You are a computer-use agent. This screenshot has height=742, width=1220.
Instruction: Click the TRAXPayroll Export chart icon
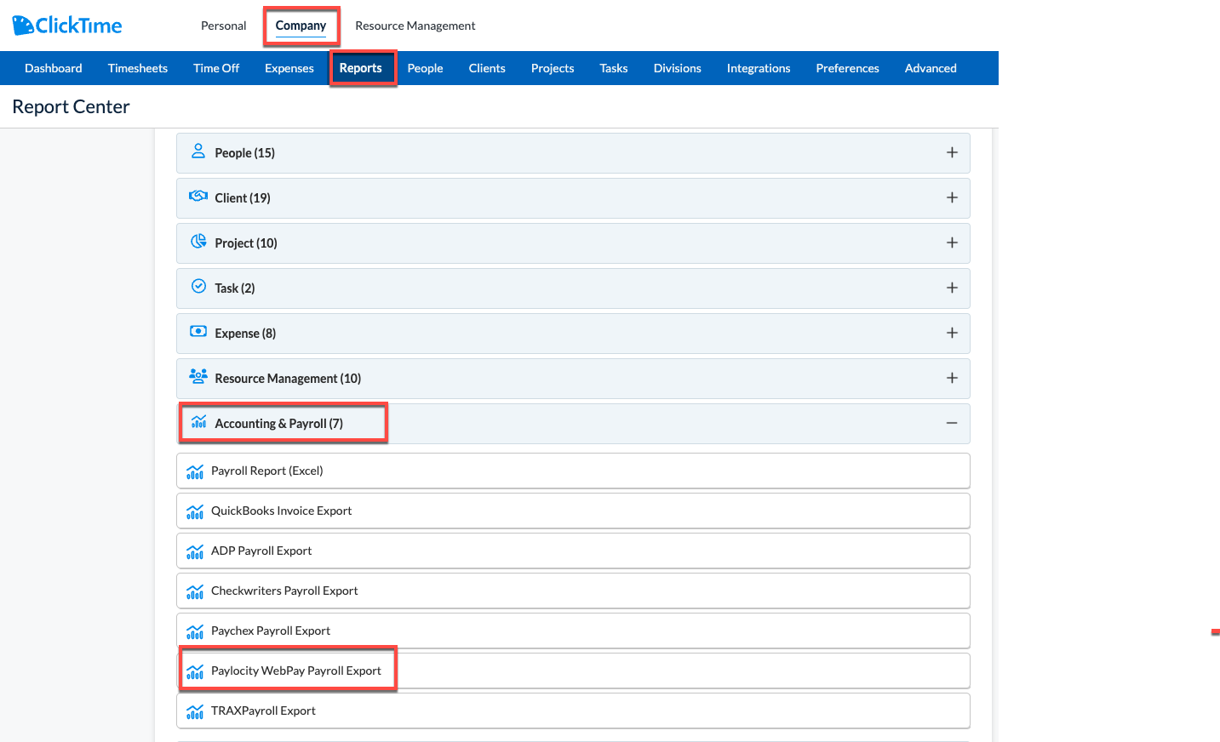(x=195, y=711)
